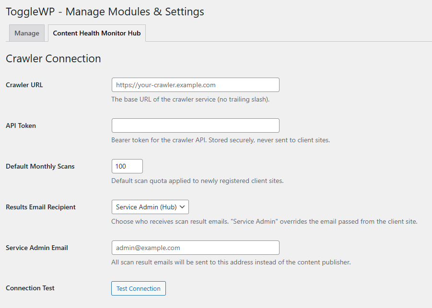Image resolution: width=432 pixels, height=308 pixels.
Task: Click the 'All scan result emails will be sent' text
Action: (x=231, y=262)
